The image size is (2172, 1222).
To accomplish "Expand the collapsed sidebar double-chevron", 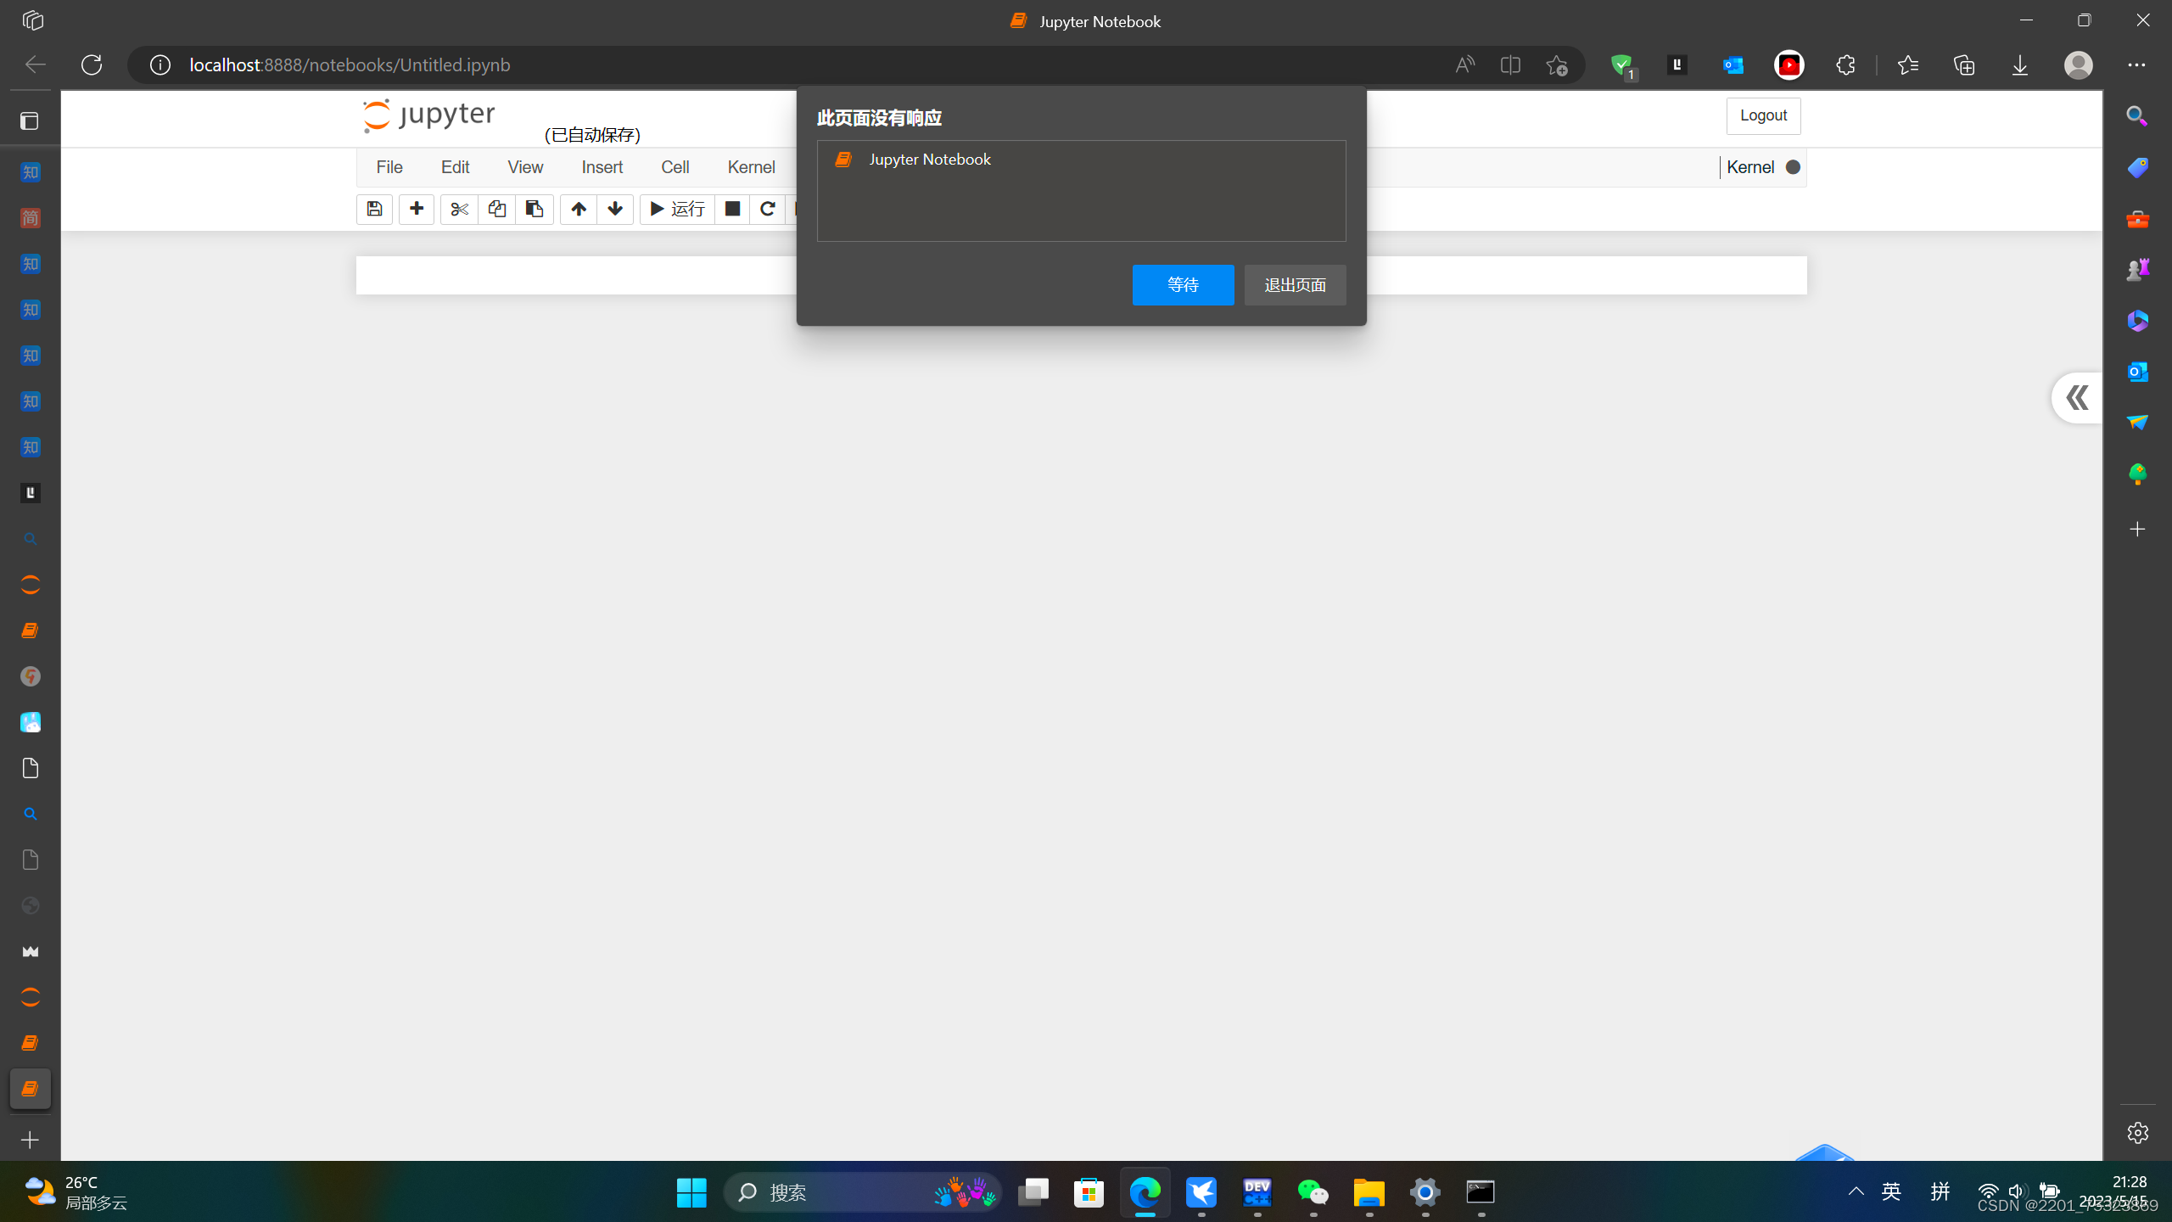I will (x=2077, y=397).
